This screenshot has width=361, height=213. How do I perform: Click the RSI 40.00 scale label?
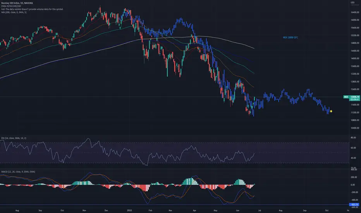coord(353,158)
